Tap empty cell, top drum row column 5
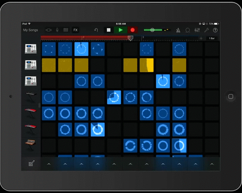Image resolution: width=242 pixels, height=193 pixels. click(114, 49)
